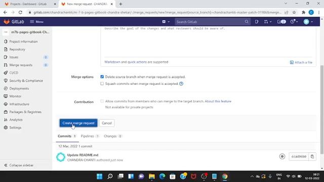Open project m7b-pages-gitbook in sidebar
Screen dimensions: 324x182
point(26,32)
